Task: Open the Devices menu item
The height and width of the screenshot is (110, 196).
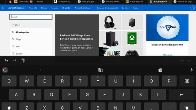Action: coord(125,8)
